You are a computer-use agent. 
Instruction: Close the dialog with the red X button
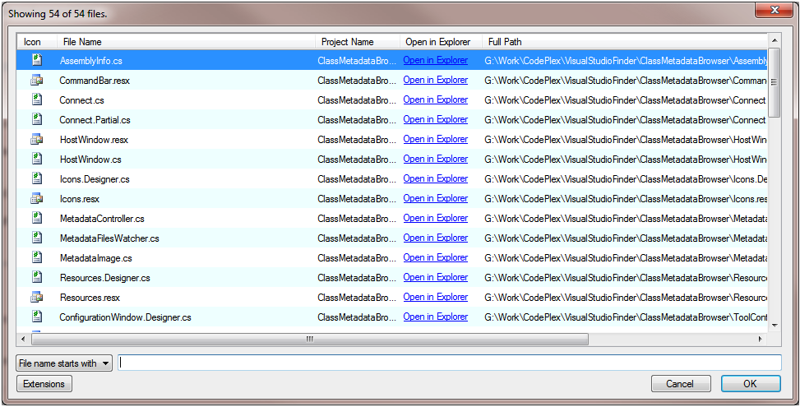point(774,10)
